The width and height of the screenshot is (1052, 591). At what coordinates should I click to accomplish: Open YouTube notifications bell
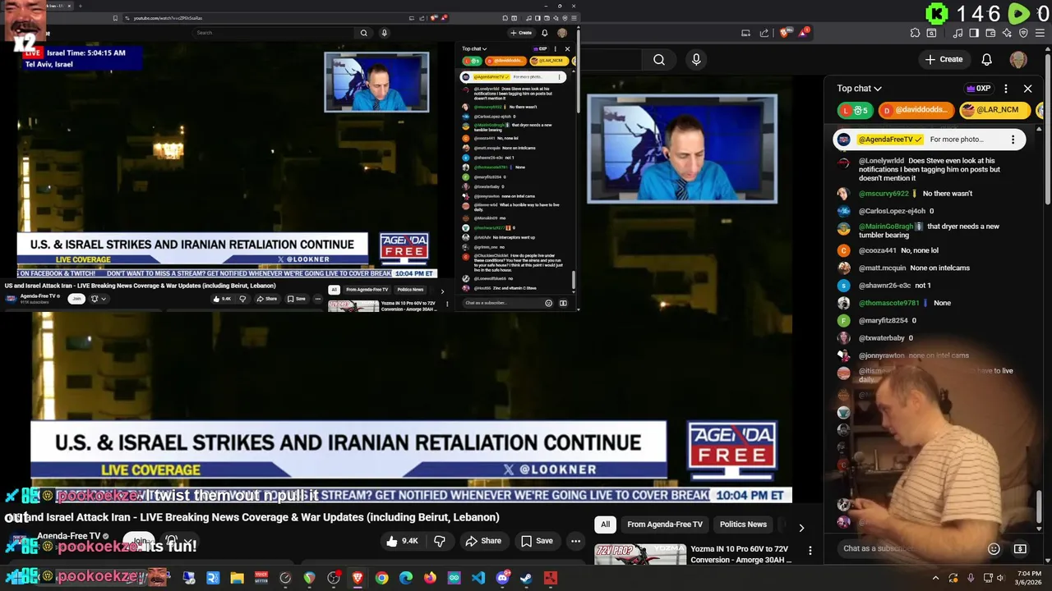click(986, 59)
